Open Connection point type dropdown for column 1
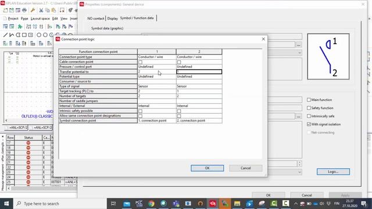The width and height of the screenshot is (372, 209). pyautogui.click(x=156, y=57)
